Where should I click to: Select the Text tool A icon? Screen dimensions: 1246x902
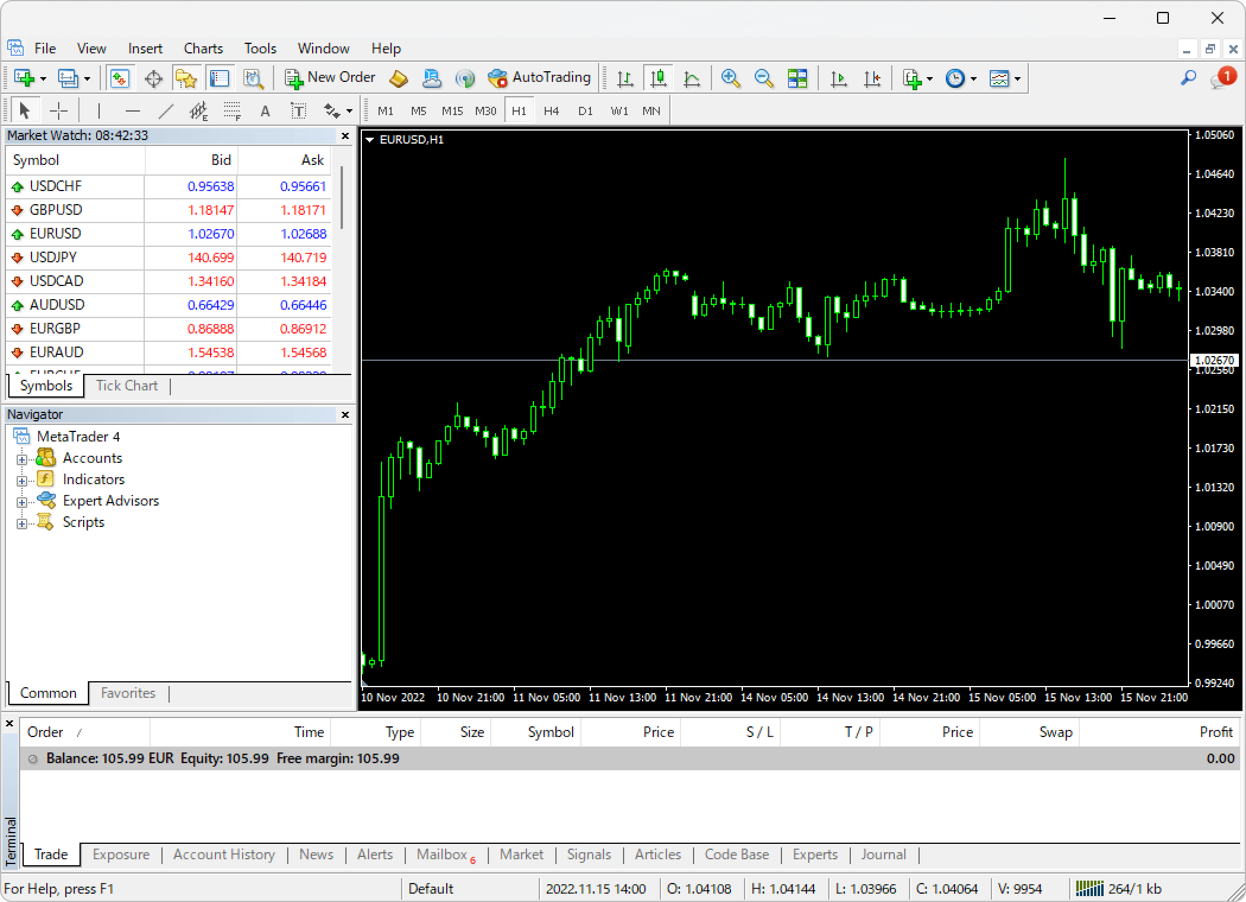265,111
